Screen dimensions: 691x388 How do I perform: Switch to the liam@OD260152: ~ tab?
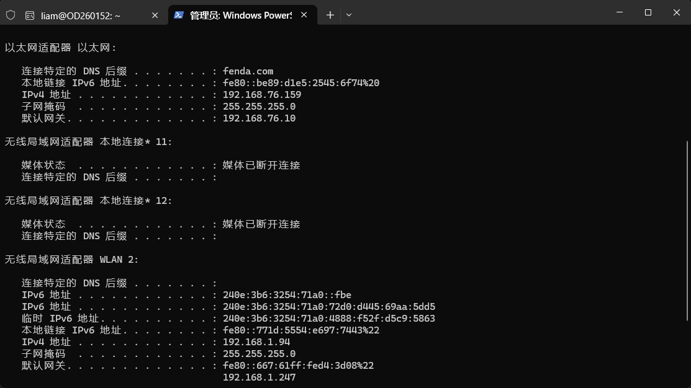click(x=81, y=16)
